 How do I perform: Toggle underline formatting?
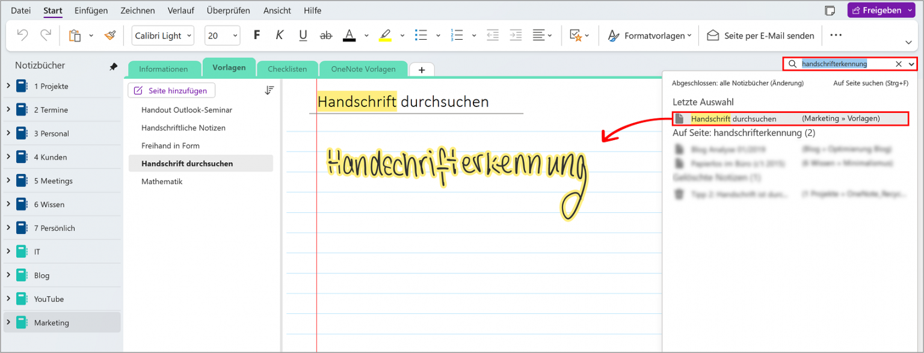pos(303,35)
